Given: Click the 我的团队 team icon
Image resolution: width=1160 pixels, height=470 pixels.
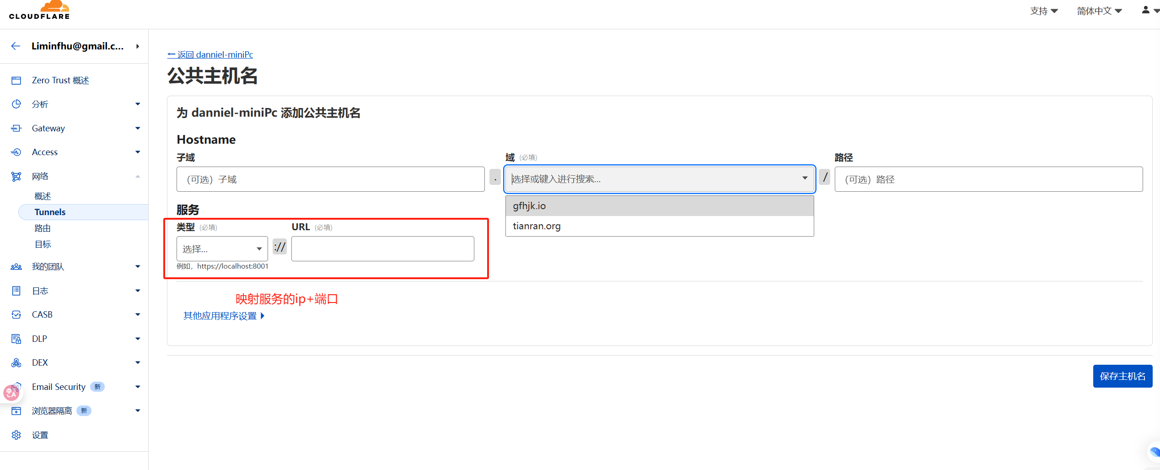Looking at the screenshot, I should pyautogui.click(x=16, y=266).
